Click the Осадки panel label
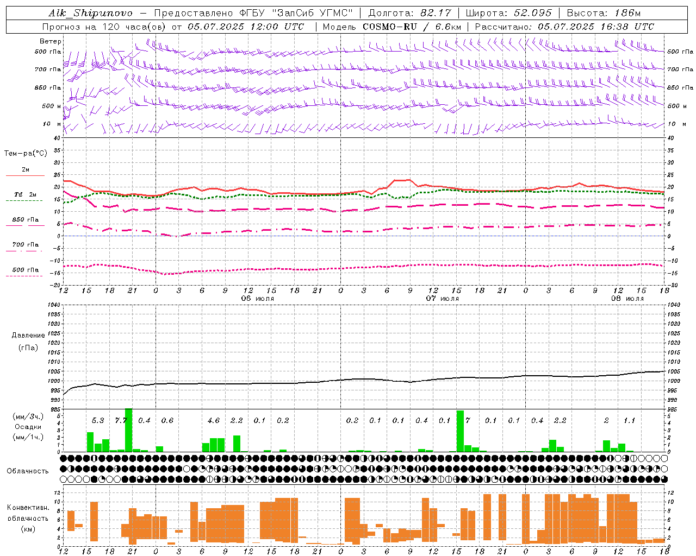The width and height of the screenshot is (696, 556). point(28,427)
